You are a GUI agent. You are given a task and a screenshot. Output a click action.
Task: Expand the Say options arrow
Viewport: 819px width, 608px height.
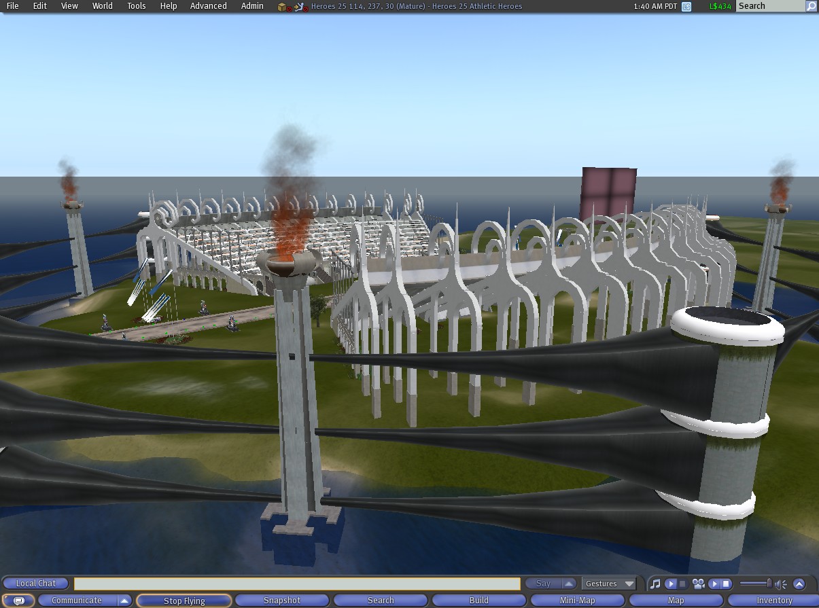(569, 584)
